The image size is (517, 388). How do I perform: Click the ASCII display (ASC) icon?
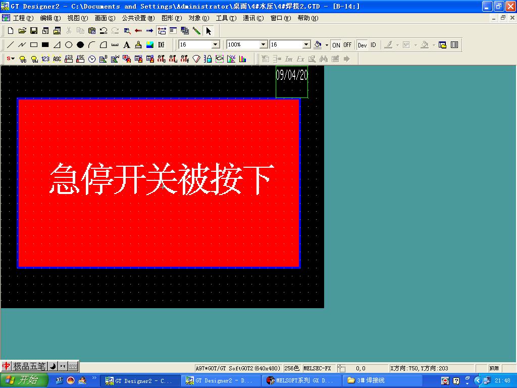pos(57,59)
